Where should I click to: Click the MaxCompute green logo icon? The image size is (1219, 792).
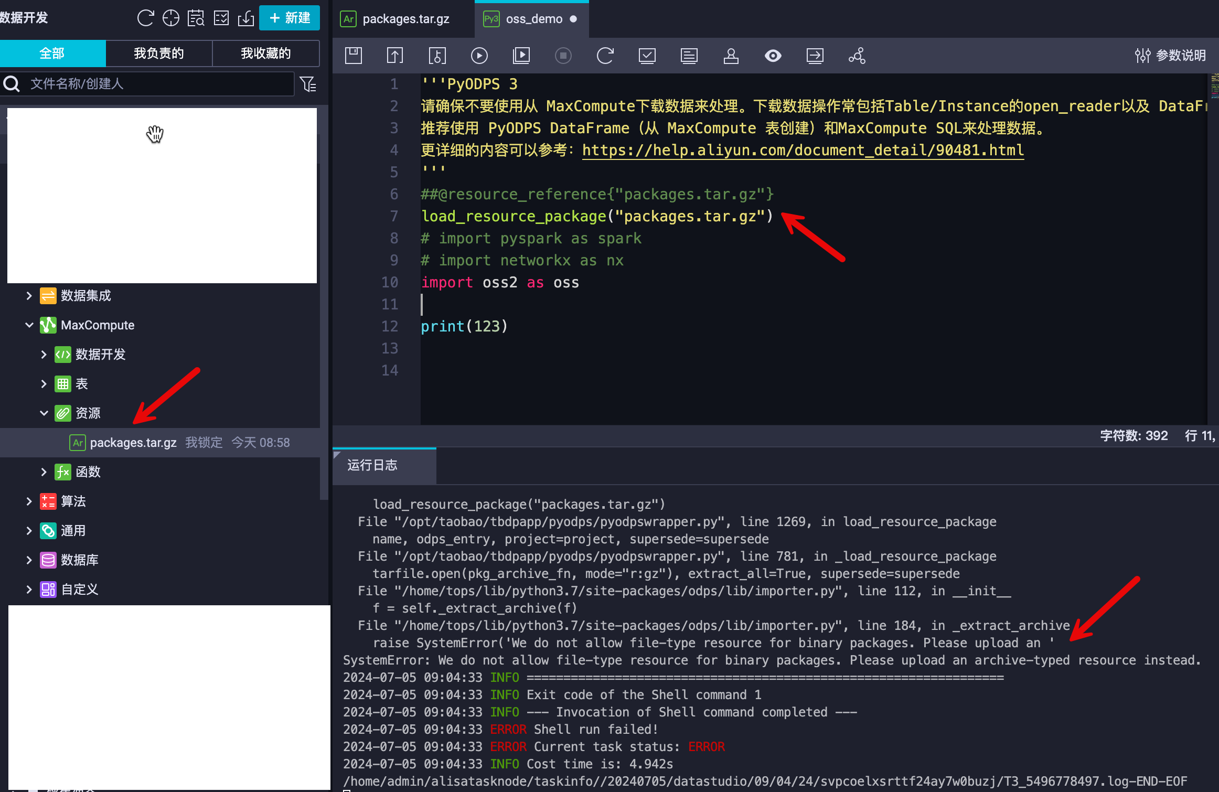coord(48,325)
